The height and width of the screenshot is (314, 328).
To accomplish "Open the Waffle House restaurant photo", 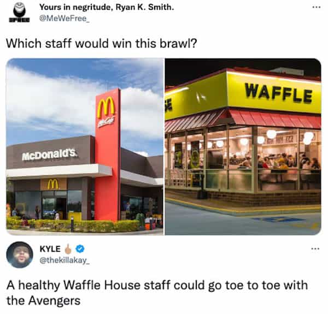I will [243, 147].
